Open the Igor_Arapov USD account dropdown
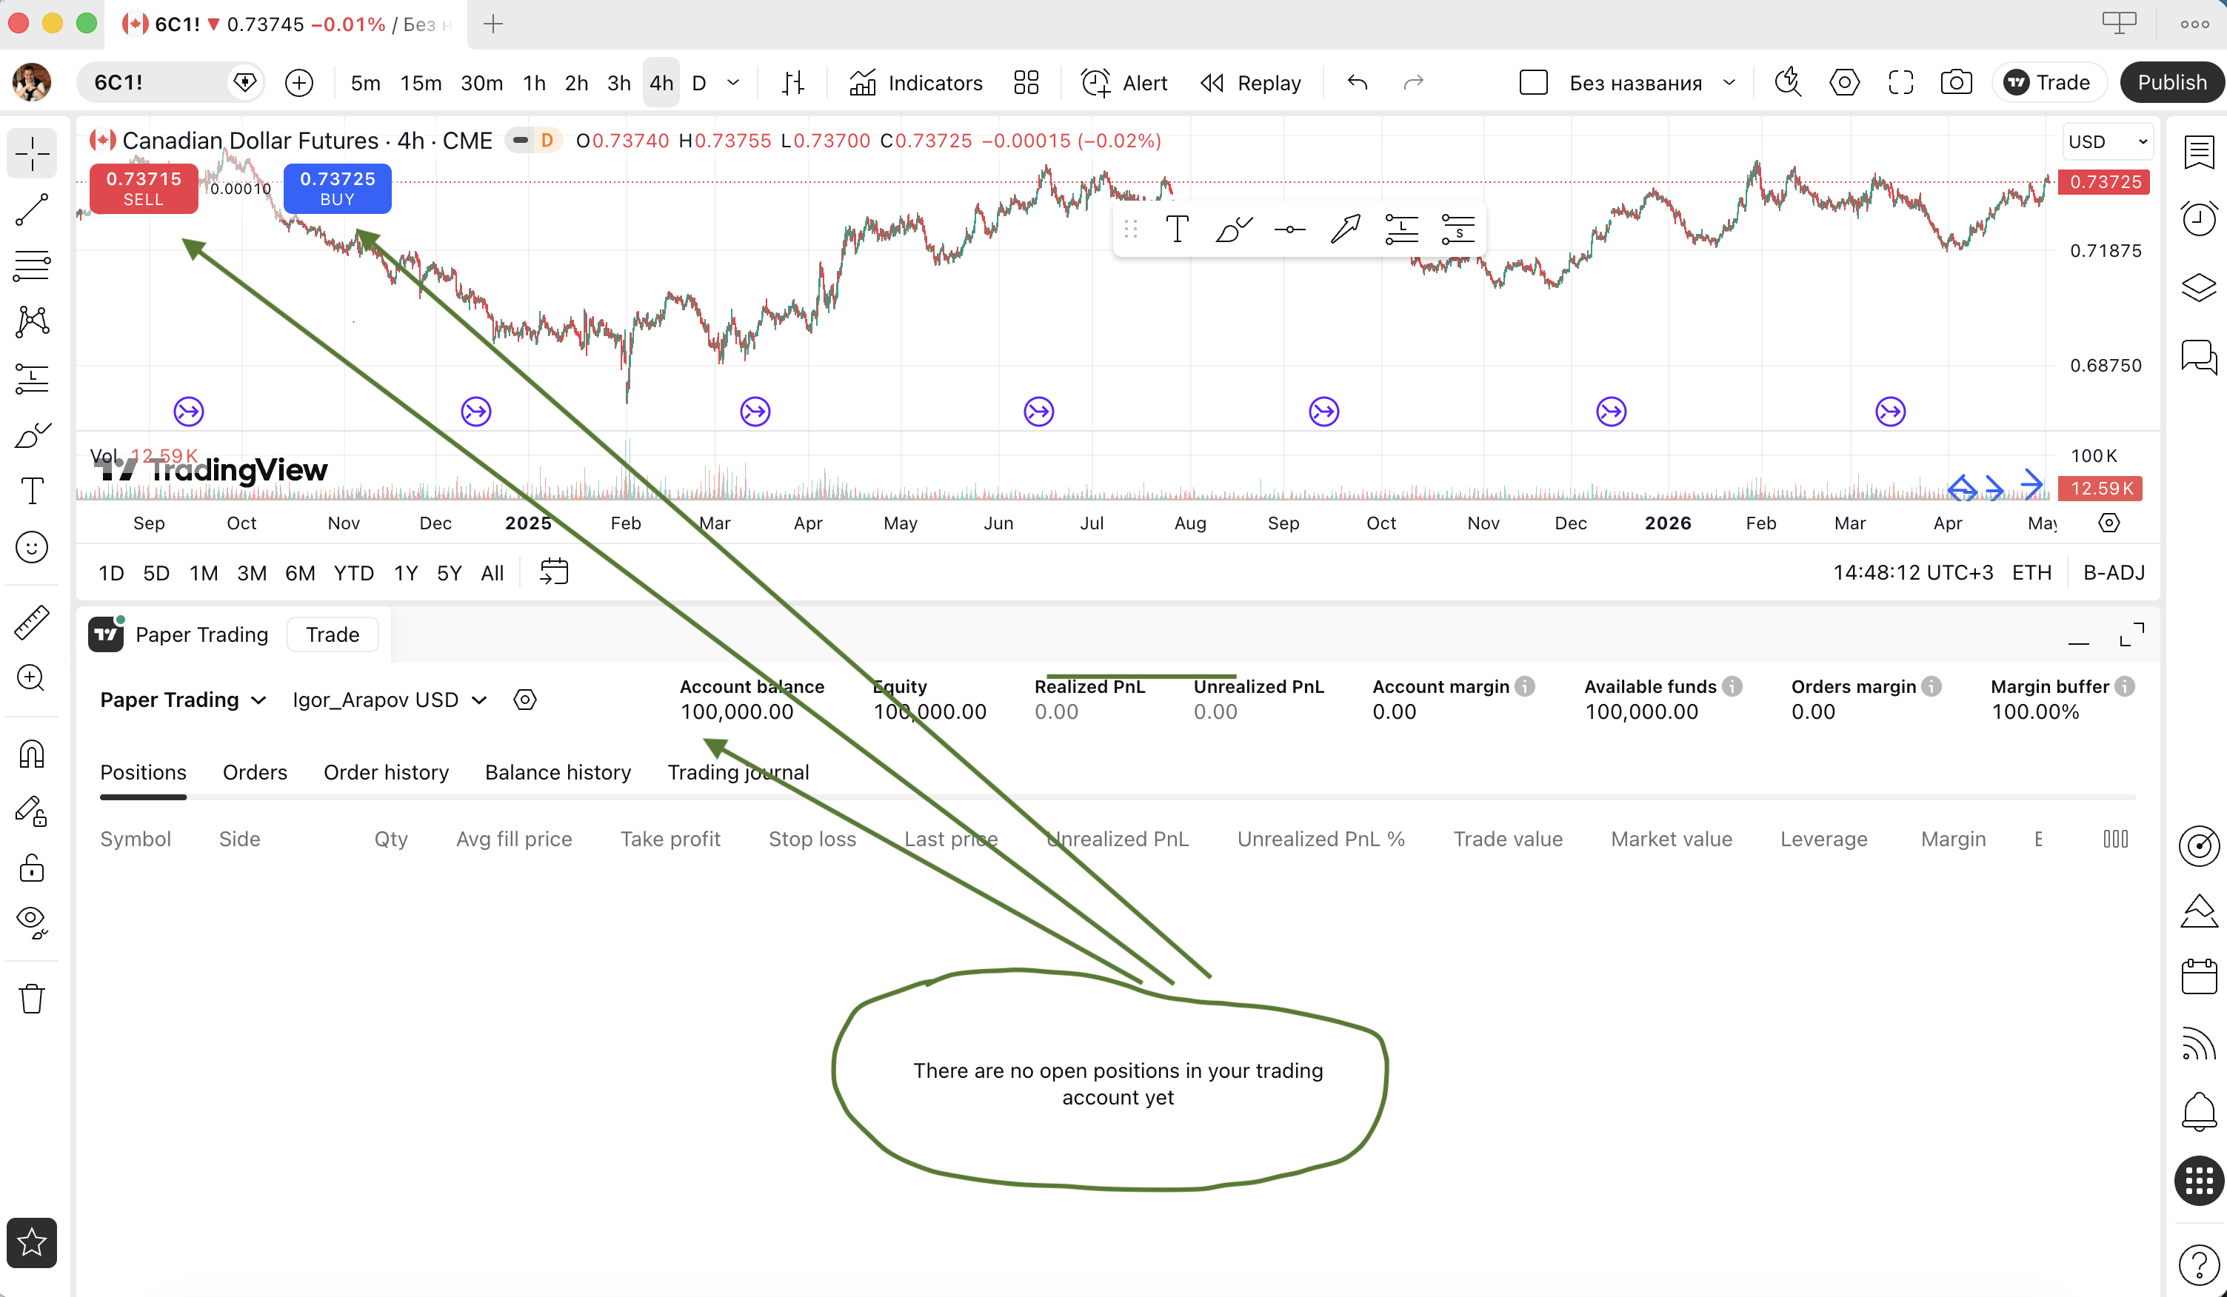This screenshot has height=1297, width=2227. point(390,700)
